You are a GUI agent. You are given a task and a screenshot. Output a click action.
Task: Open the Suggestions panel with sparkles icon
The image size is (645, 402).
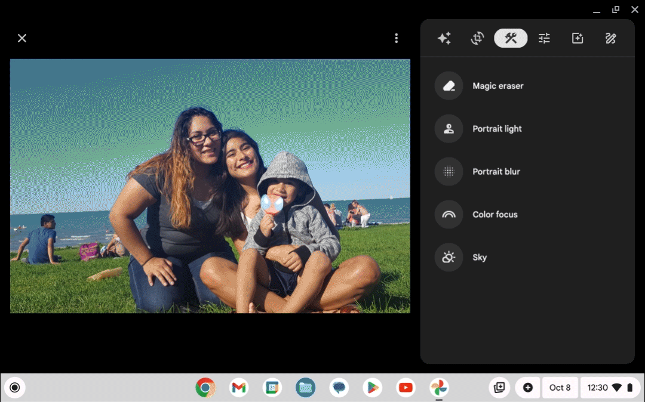pos(444,38)
